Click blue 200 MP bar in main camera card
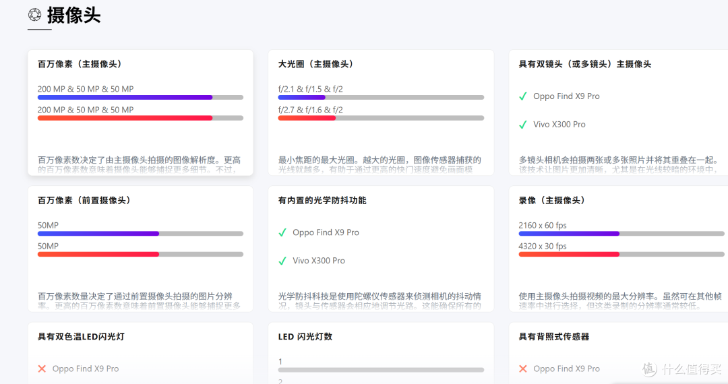The image size is (728, 384). [x=125, y=98]
